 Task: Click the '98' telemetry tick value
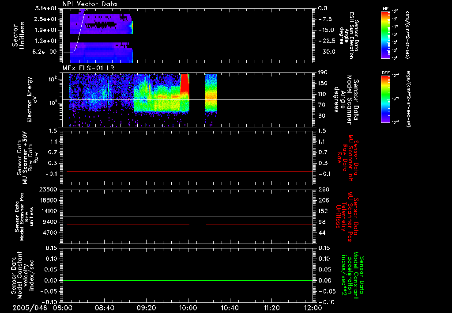322,222
